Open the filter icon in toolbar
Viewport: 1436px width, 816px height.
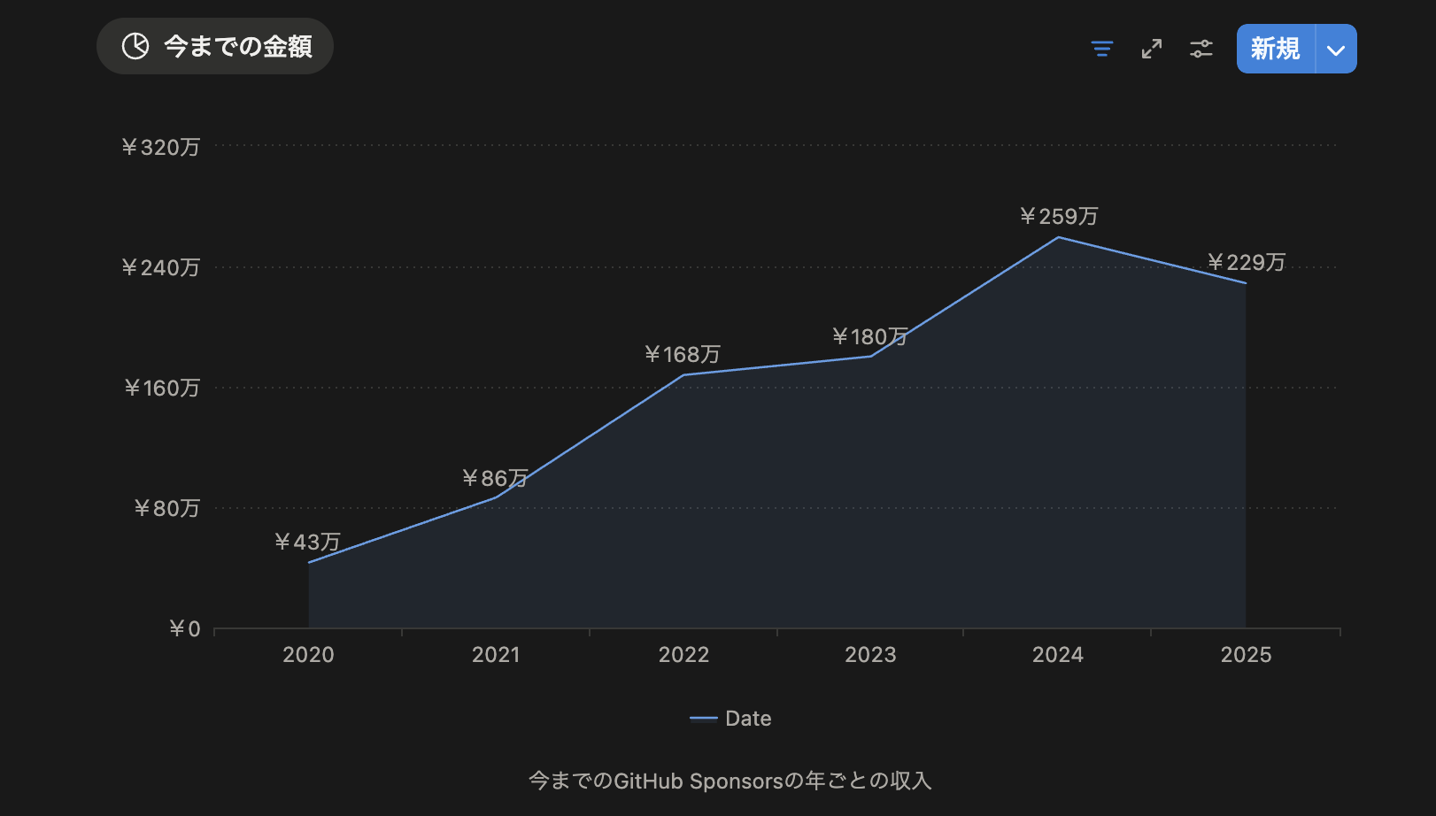1101,49
